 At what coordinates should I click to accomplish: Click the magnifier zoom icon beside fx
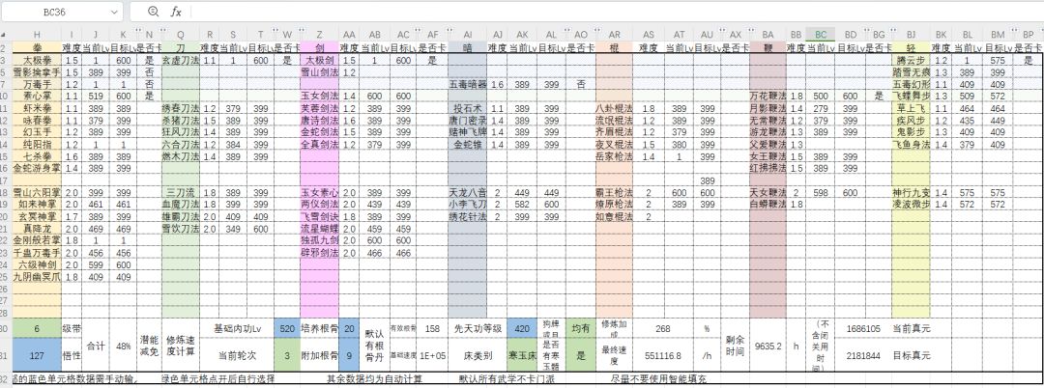pos(153,12)
